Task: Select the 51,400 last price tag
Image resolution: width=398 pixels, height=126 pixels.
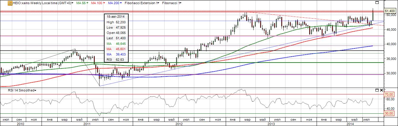Action: point(390,11)
